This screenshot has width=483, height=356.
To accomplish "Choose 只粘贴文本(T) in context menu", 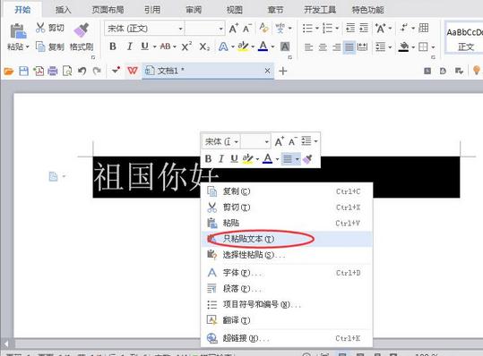I will click(x=287, y=239).
